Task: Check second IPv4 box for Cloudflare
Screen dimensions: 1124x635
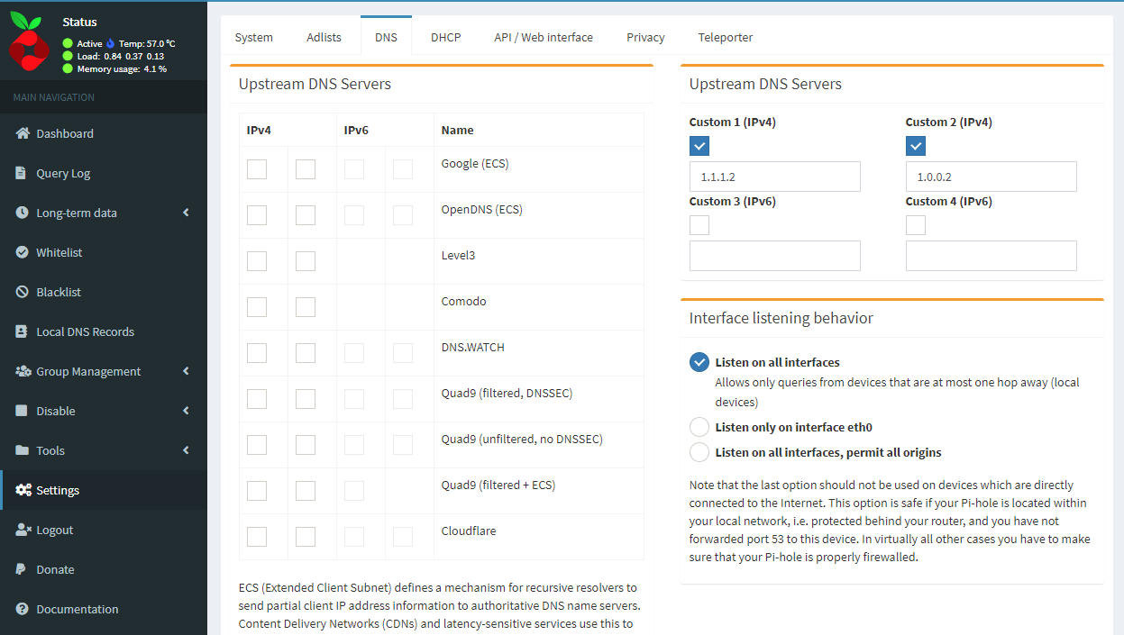Action: point(306,536)
